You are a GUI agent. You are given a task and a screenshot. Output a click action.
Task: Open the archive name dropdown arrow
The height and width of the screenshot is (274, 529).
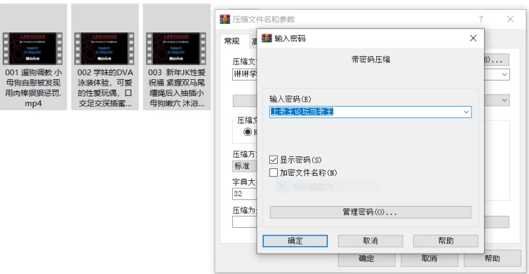[505, 75]
